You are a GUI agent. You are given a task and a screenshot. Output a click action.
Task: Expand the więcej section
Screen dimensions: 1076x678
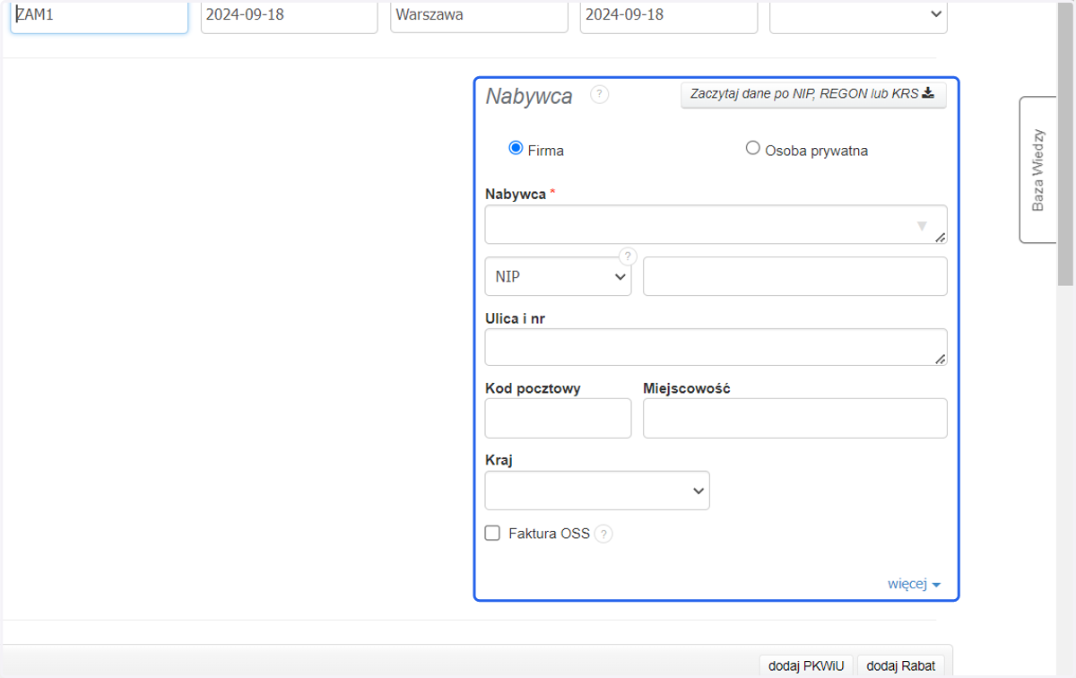914,584
